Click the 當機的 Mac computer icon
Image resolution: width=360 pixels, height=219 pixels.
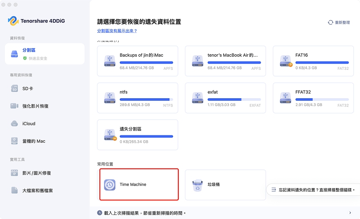point(14,141)
